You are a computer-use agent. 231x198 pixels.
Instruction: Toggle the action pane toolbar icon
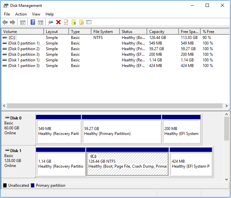(41, 22)
